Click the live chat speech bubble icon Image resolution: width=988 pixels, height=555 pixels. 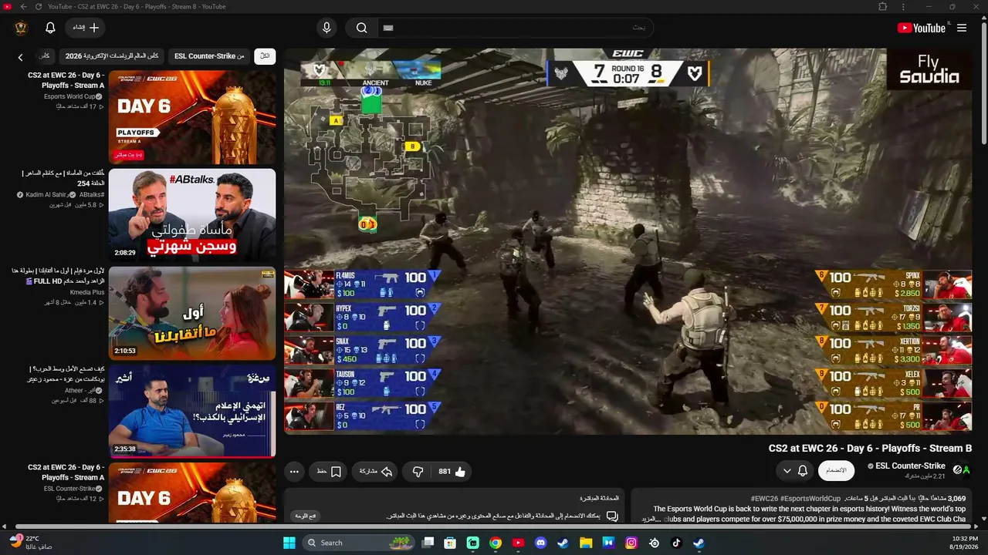coord(612,516)
